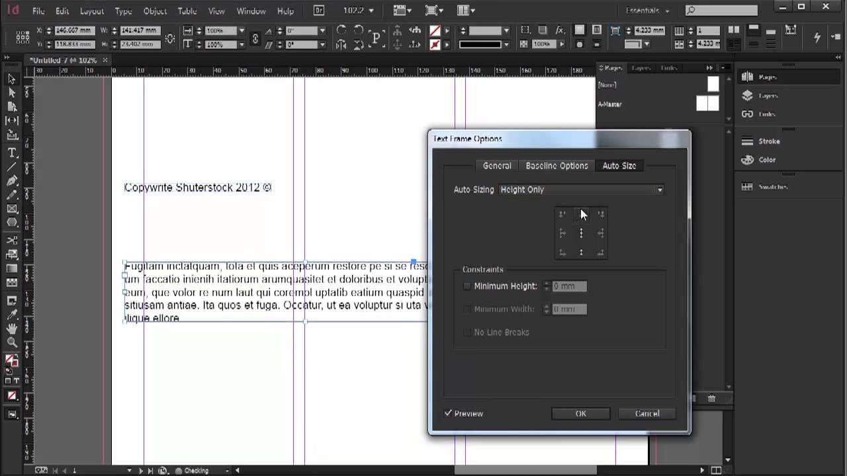Select the Hand tool in toolbox
The width and height of the screenshot is (847, 476).
[x=12, y=329]
